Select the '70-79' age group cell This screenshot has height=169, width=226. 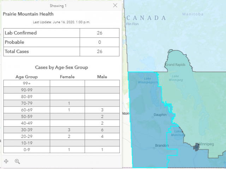pos(27,103)
